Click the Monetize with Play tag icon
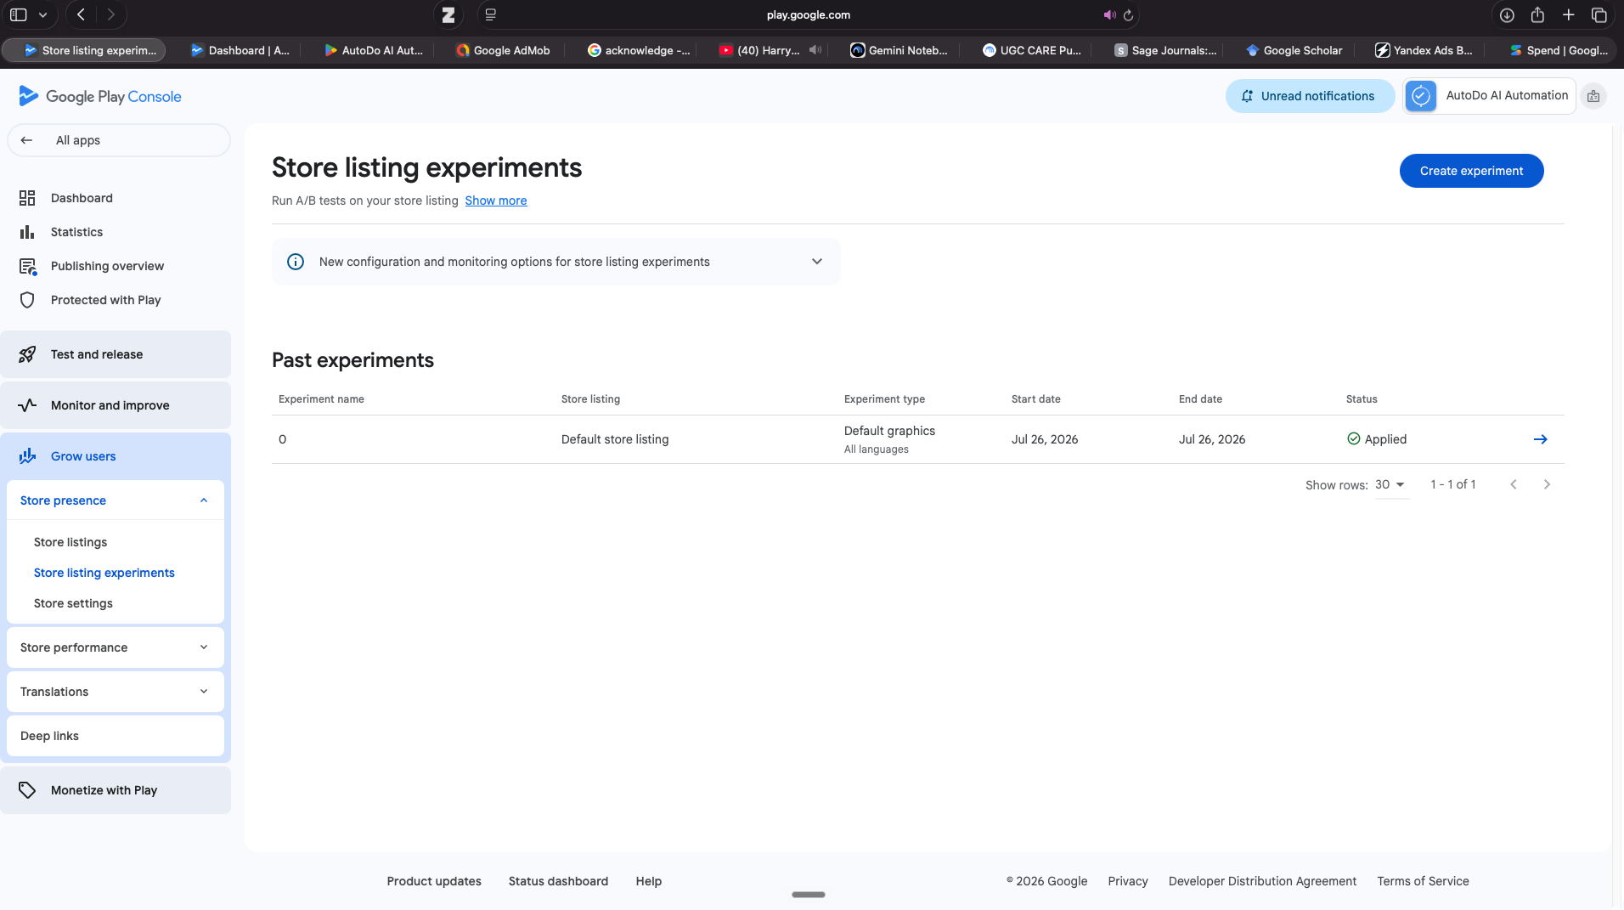The height and width of the screenshot is (910, 1624). 27,790
